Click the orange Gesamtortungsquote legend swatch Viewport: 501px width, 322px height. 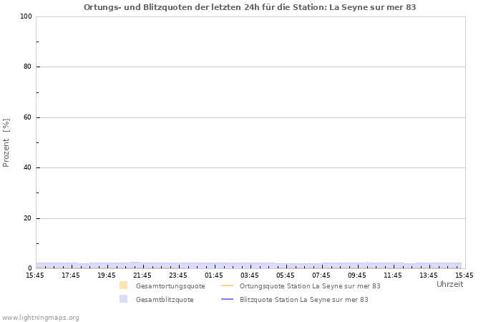123,286
